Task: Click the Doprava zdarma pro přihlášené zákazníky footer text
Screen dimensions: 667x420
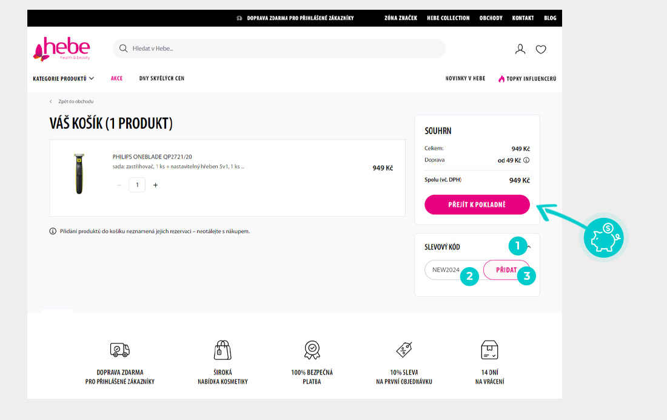Action: click(120, 377)
